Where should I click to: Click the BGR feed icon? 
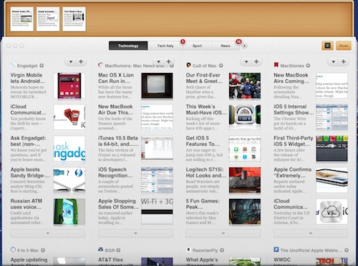pos(101,250)
